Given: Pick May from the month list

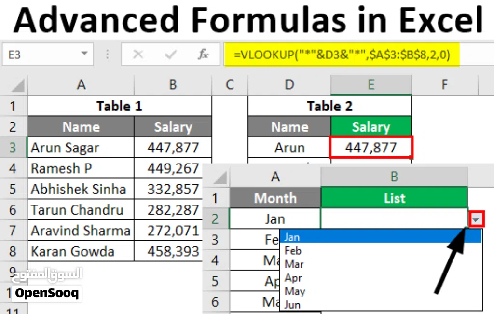Looking at the screenshot, I should tap(295, 291).
